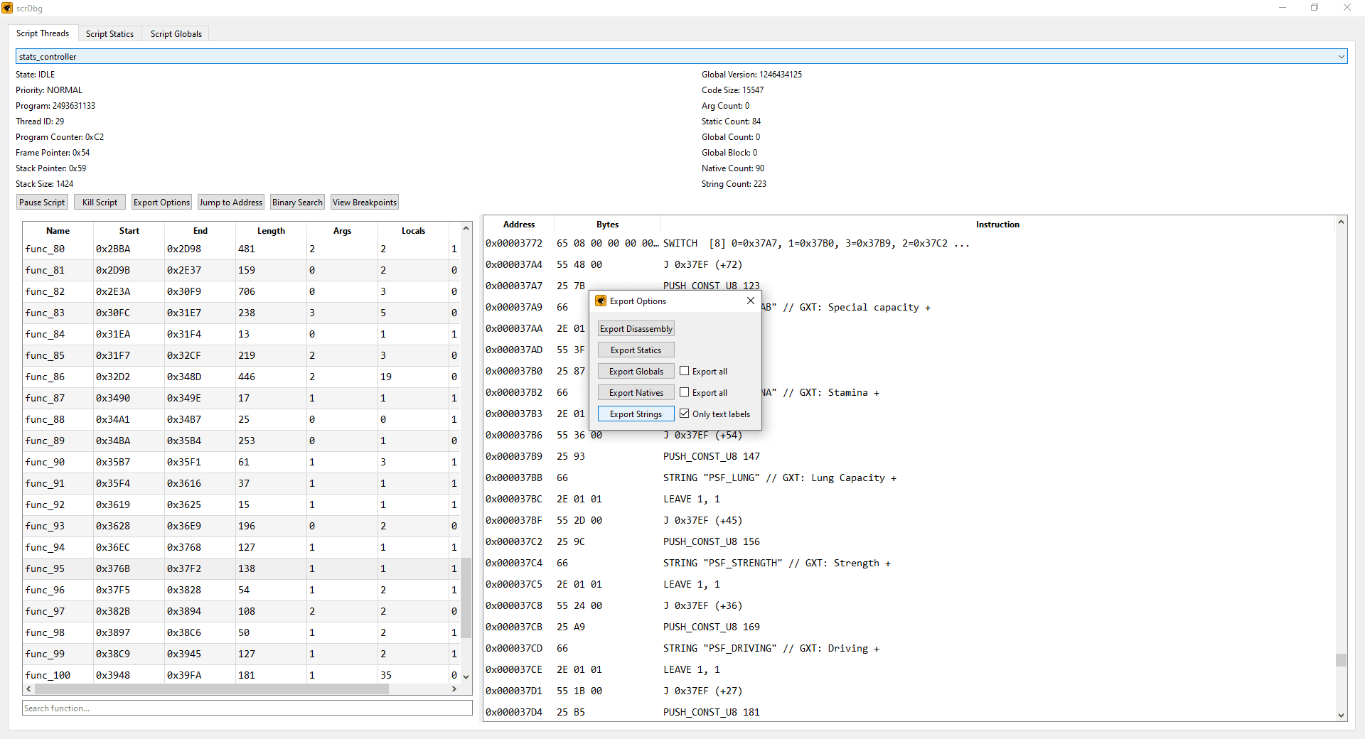Viewport: 1365px width, 739px height.
Task: Open Binary Search
Action: pyautogui.click(x=297, y=203)
